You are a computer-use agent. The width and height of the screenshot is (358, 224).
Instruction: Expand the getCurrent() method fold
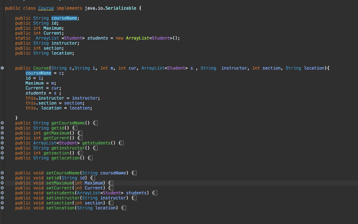tap(2, 138)
